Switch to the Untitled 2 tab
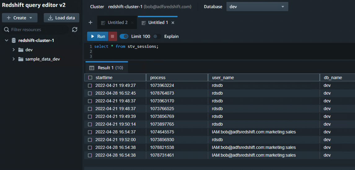 click(117, 22)
